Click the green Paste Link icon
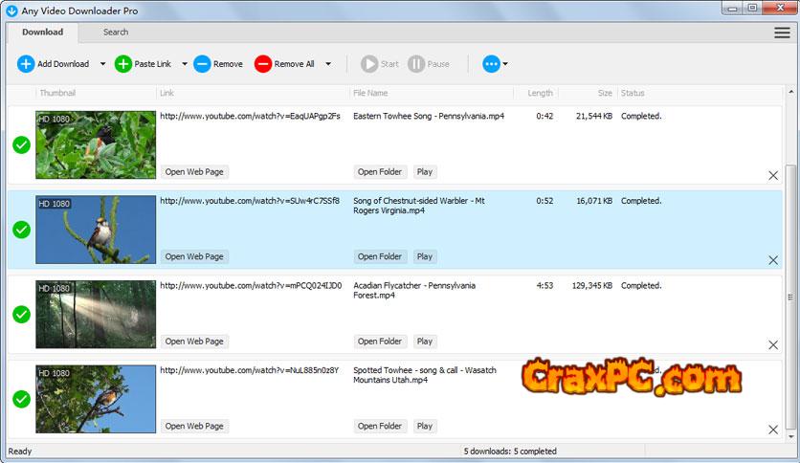The height and width of the screenshot is (463, 800). click(x=123, y=64)
